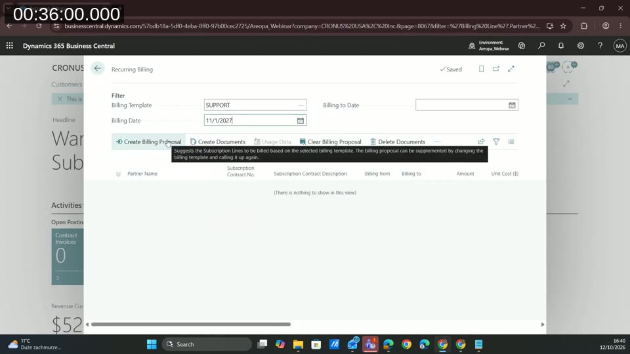
Task: Dismiss the background notification with X
Action: [x=60, y=99]
